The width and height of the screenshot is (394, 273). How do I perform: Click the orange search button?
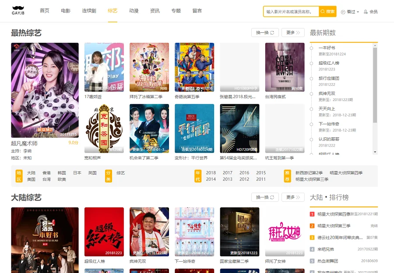click(x=327, y=11)
